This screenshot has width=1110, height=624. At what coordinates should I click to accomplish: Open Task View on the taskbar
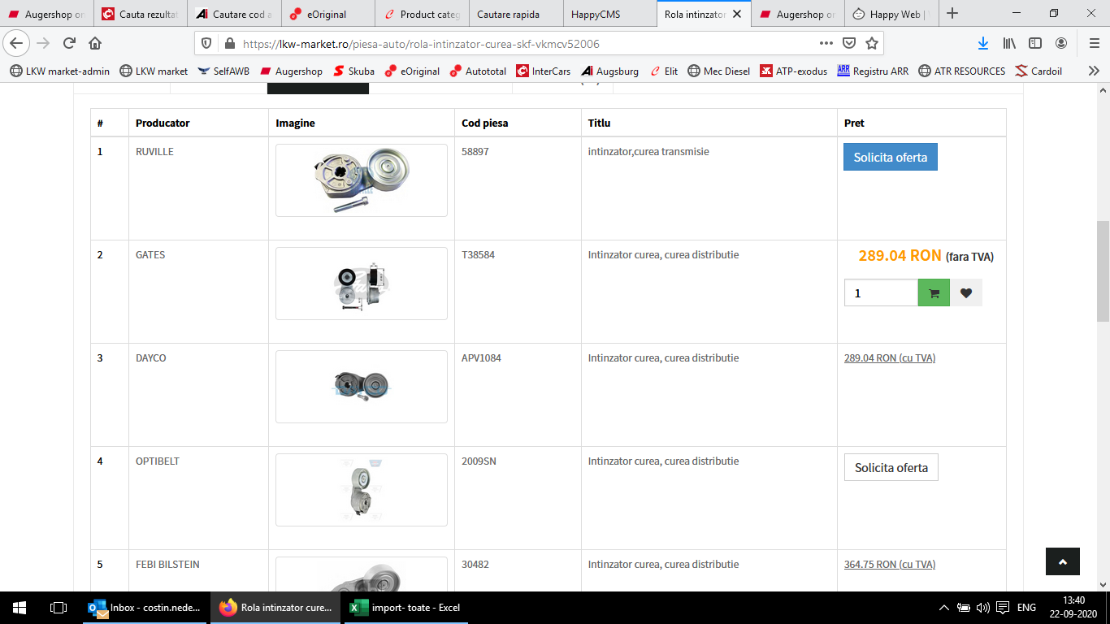point(59,608)
